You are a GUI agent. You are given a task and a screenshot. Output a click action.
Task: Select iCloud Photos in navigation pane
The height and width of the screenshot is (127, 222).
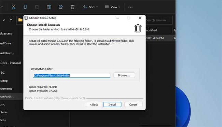[x=7, y=53]
